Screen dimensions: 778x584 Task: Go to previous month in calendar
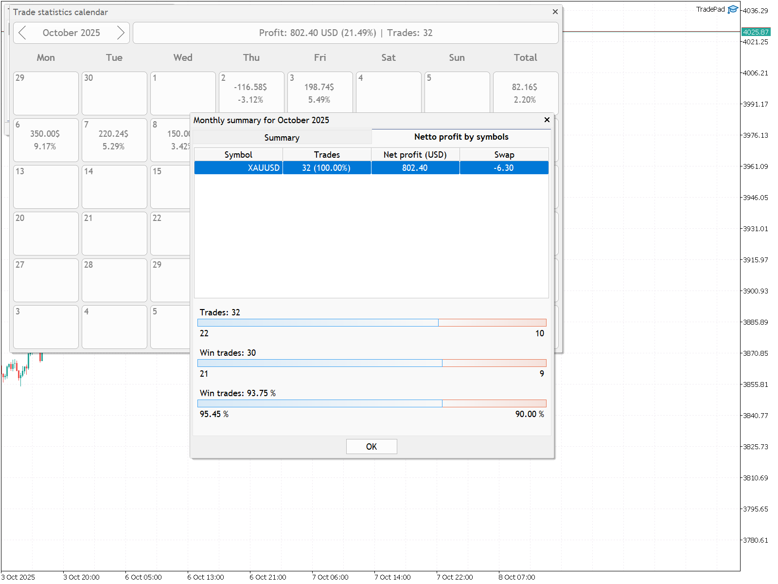(x=22, y=33)
